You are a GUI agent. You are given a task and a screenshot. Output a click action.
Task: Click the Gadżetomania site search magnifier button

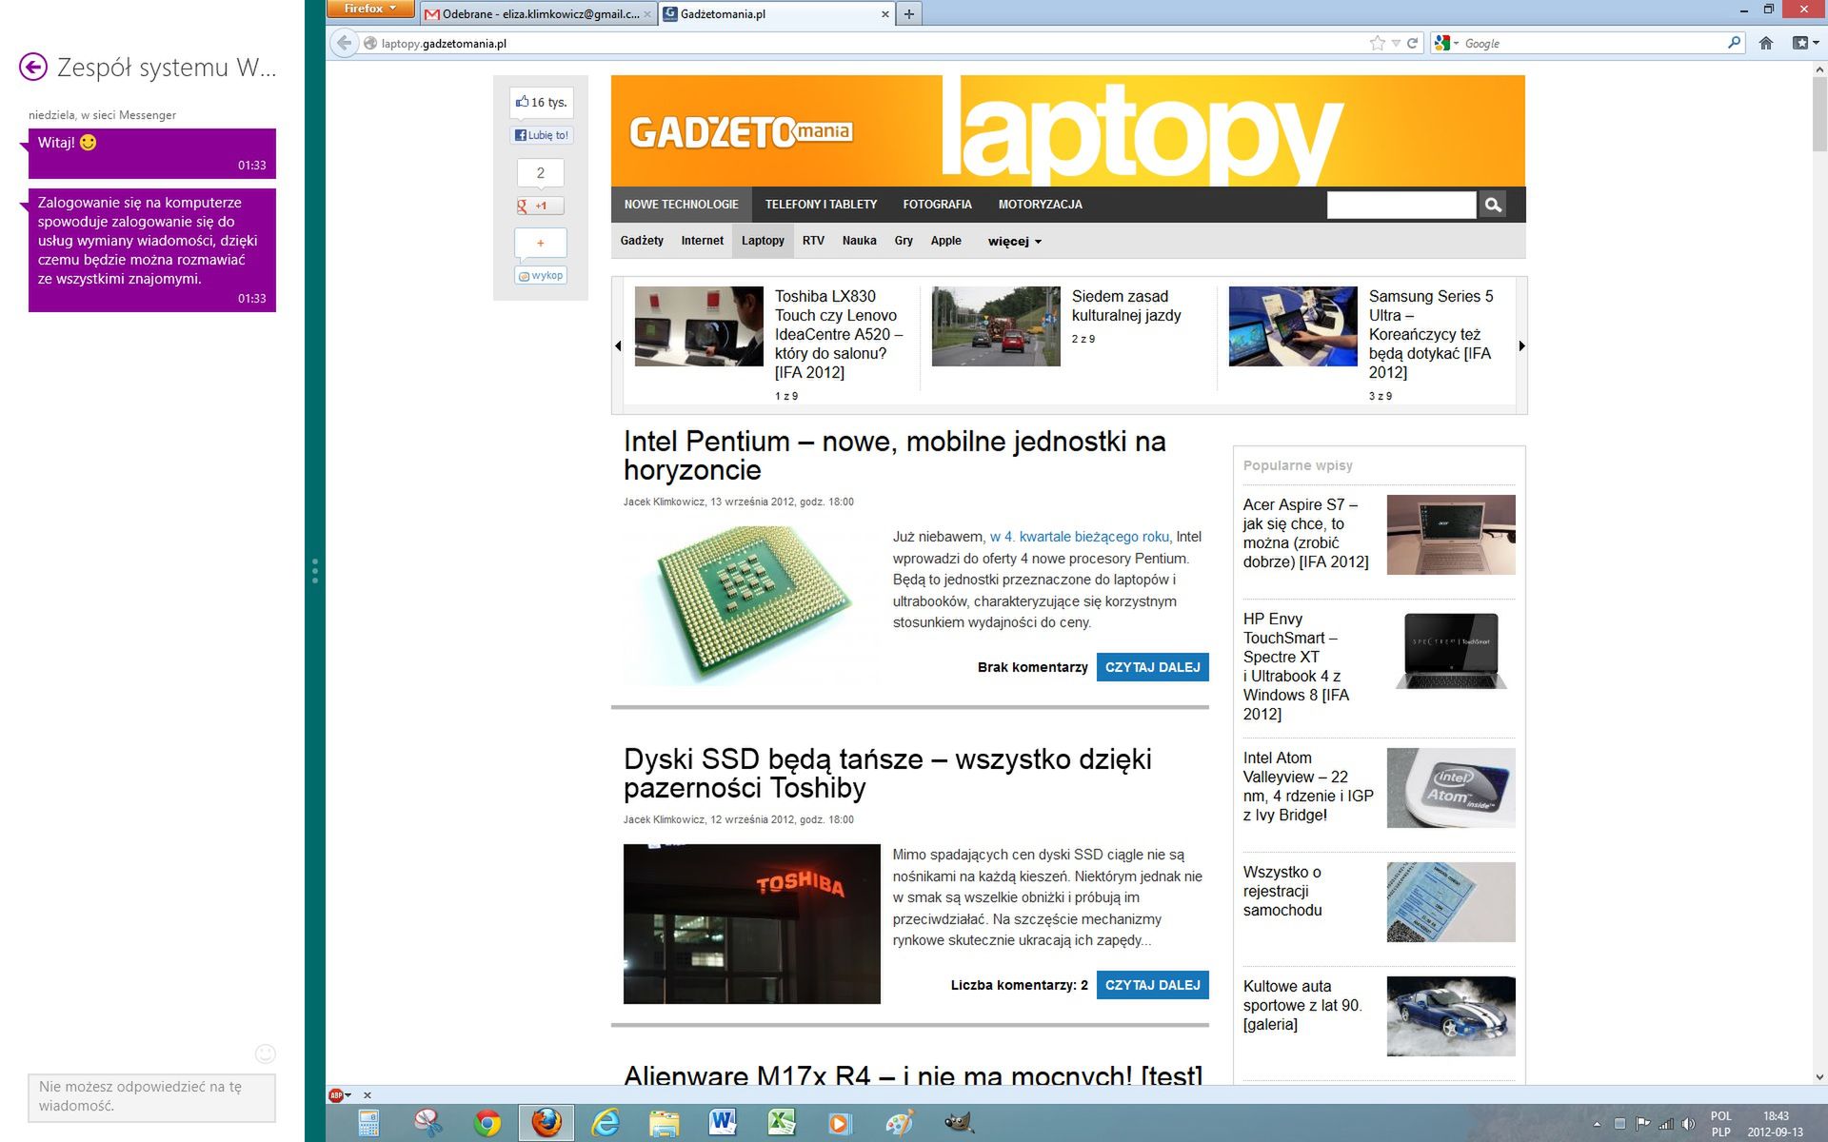(1493, 205)
